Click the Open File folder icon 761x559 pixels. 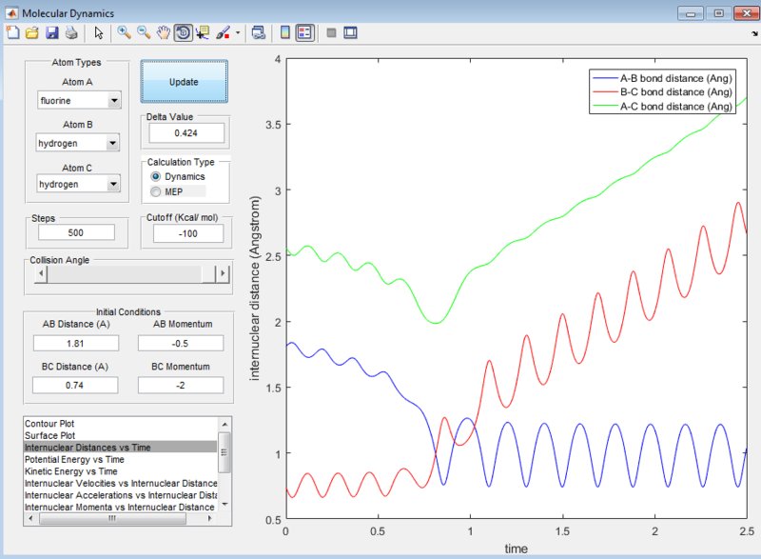tap(32, 32)
